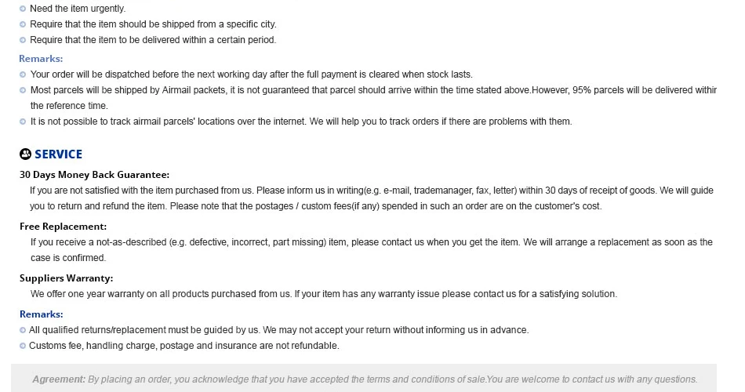Image resolution: width=745 pixels, height=392 pixels.
Task: Click bullet icon next to 'Customs fee, handling charge'
Action: (x=22, y=346)
